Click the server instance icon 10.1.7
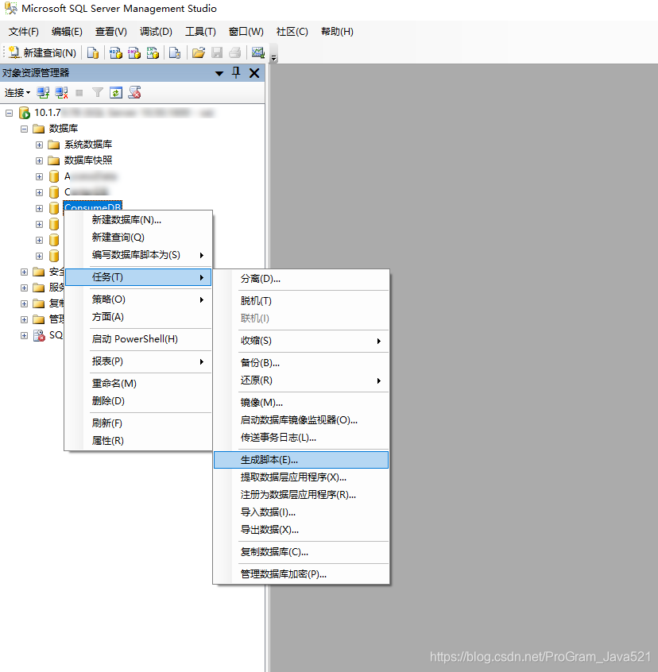 click(25, 113)
